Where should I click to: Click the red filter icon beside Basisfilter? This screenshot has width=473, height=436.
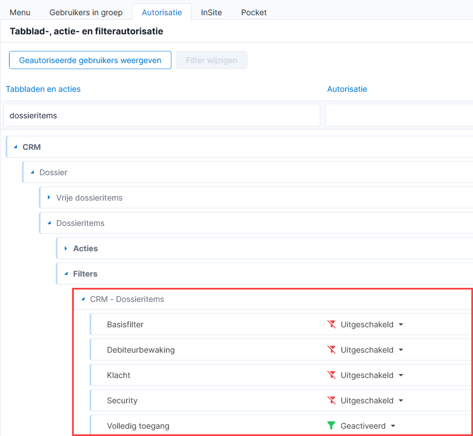click(x=331, y=324)
